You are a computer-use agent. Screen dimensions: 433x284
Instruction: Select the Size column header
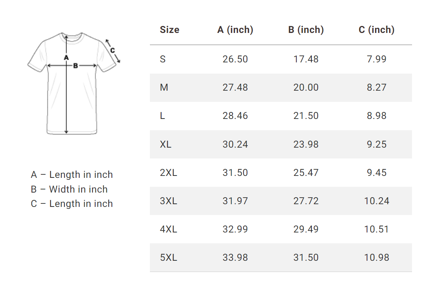(169, 30)
